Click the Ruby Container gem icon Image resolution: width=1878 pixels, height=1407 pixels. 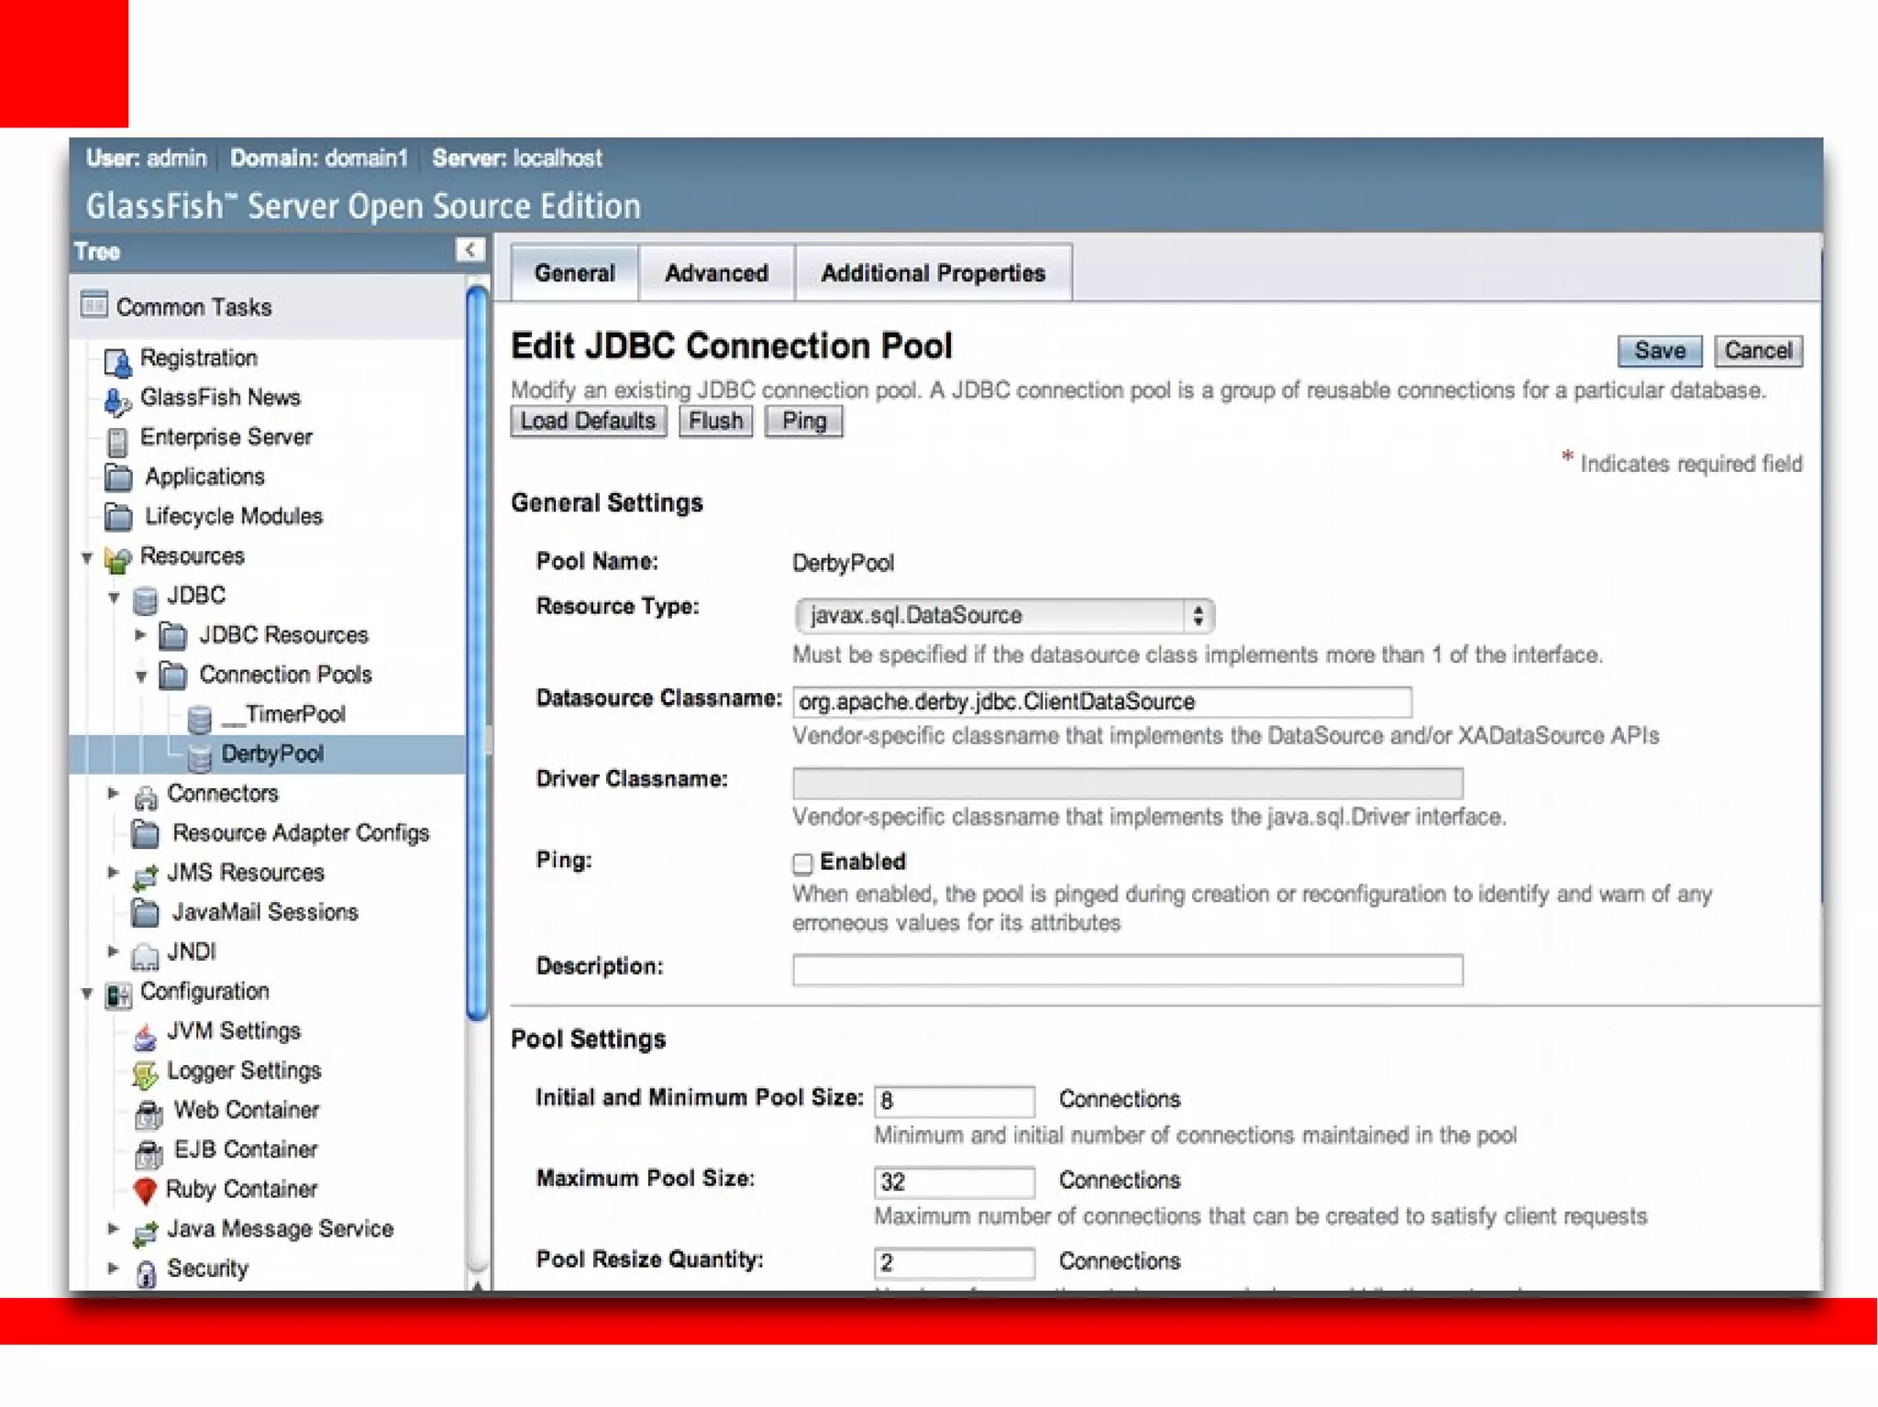pos(145,1191)
